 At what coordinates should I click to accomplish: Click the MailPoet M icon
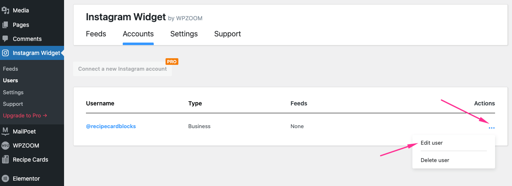click(x=5, y=131)
